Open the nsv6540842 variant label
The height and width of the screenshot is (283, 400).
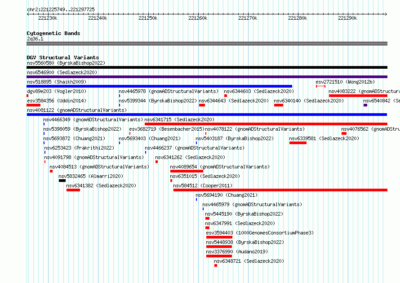pos(382,101)
